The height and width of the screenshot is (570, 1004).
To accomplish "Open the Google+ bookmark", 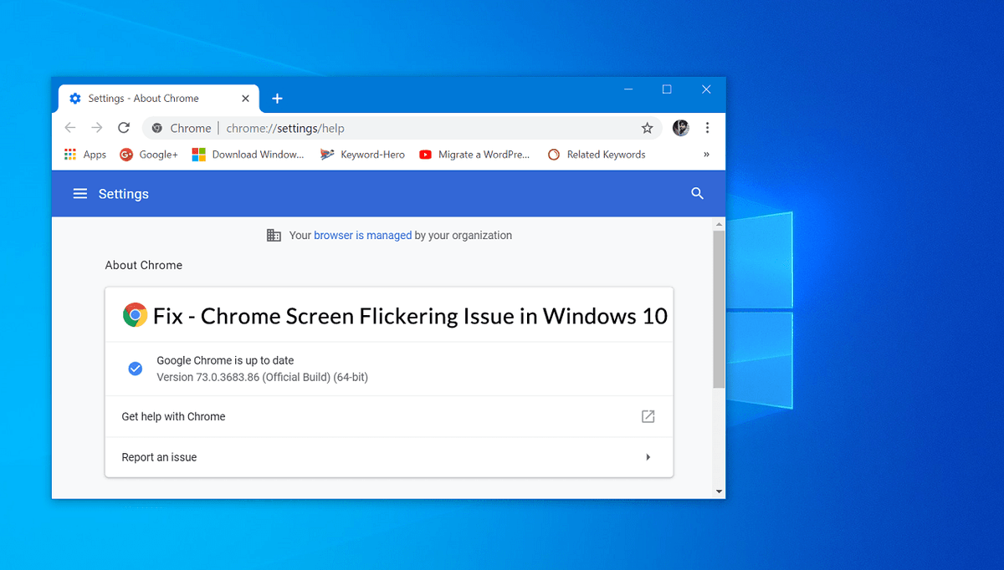I will click(x=149, y=155).
